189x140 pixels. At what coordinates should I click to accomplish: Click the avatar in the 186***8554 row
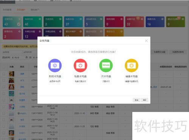[x=11, y=107]
